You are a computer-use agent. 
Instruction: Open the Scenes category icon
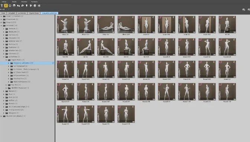coord(39,6)
